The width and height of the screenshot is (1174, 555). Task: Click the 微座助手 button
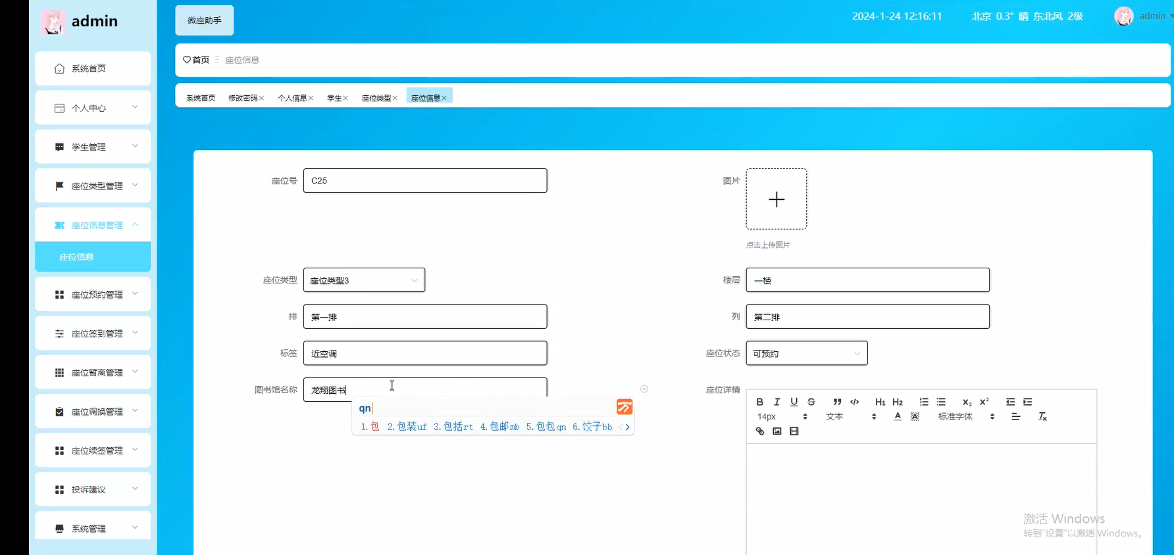(x=205, y=20)
